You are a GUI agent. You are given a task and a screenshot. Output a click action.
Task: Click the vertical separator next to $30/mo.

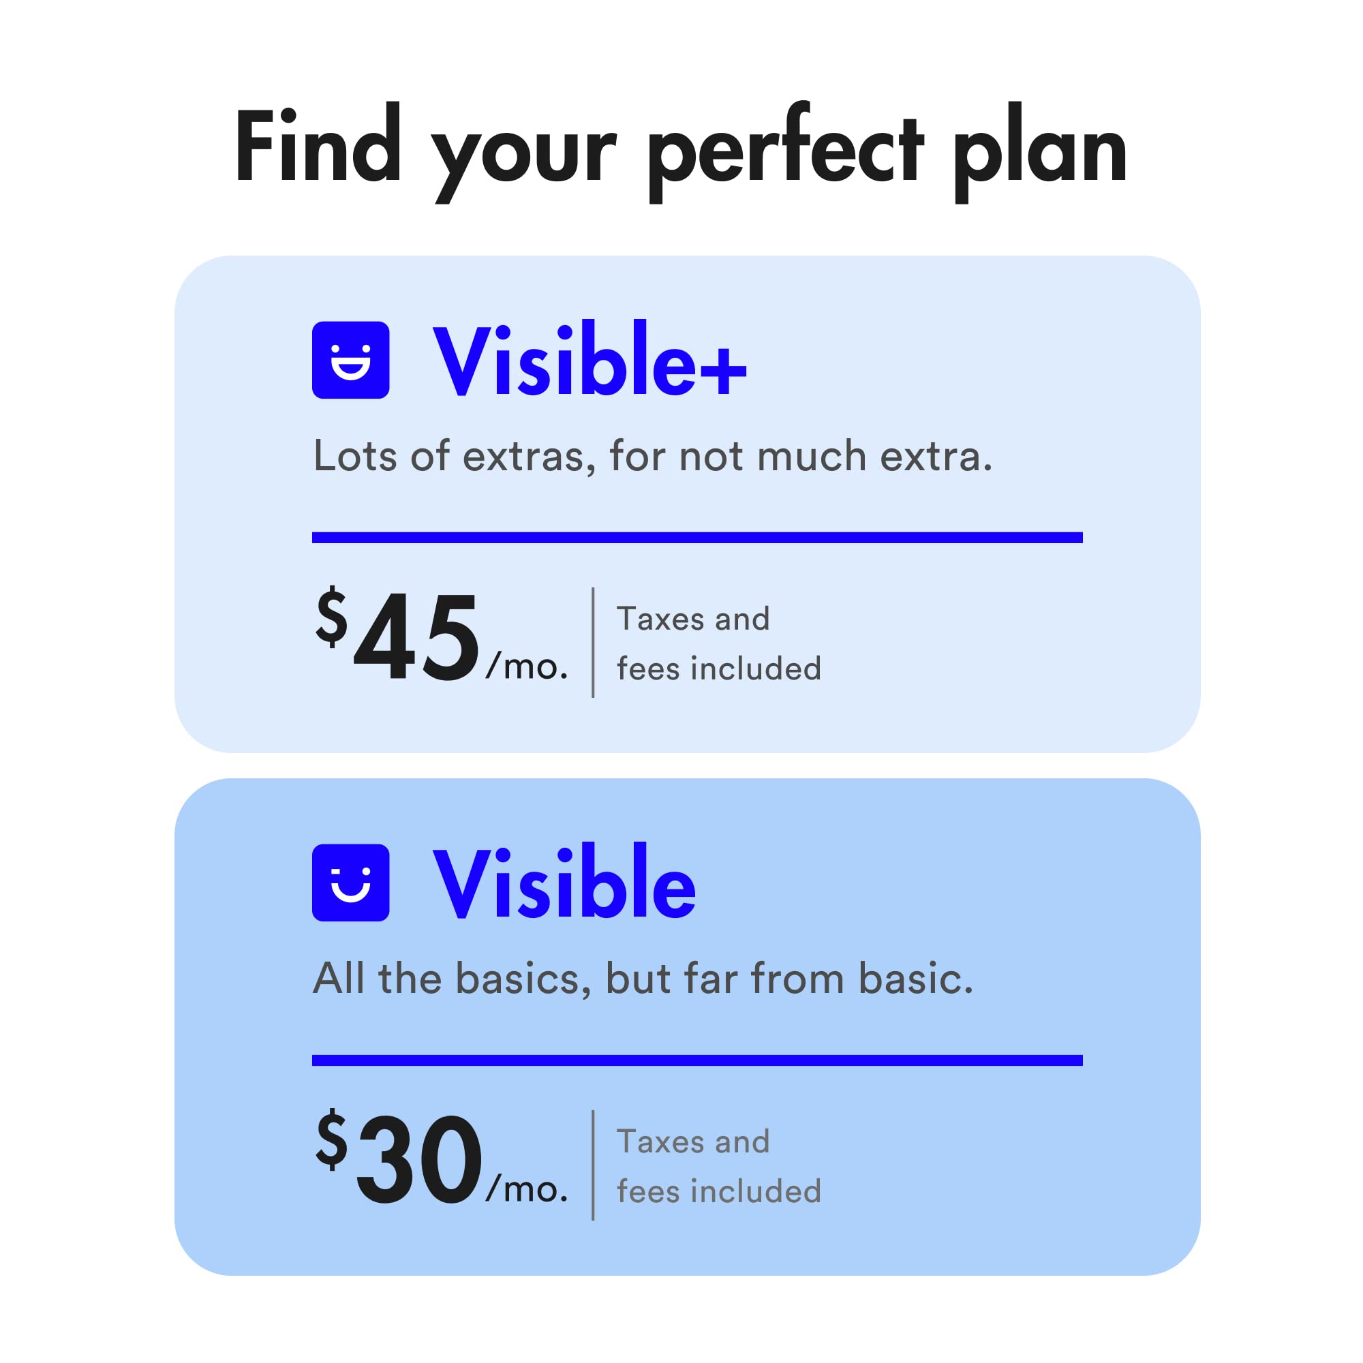593,1165
